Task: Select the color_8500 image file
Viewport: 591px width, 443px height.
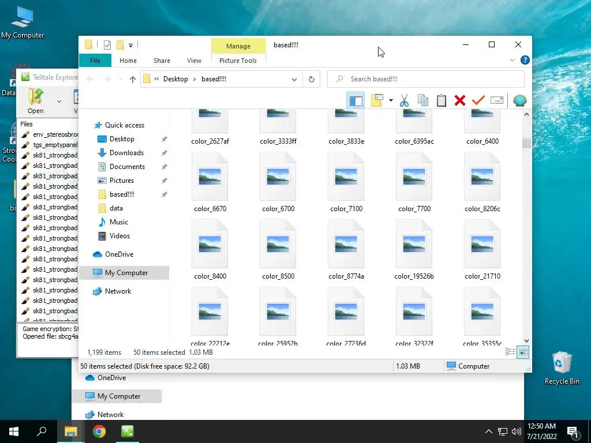Action: (278, 250)
